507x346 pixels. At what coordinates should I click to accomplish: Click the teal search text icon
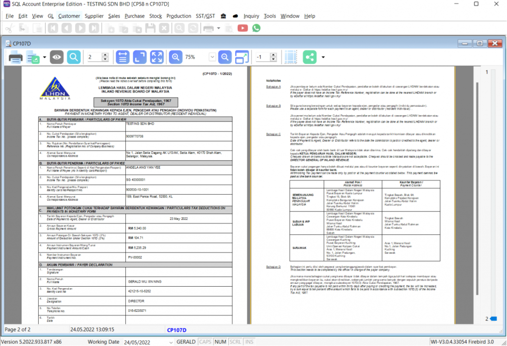(x=74, y=57)
